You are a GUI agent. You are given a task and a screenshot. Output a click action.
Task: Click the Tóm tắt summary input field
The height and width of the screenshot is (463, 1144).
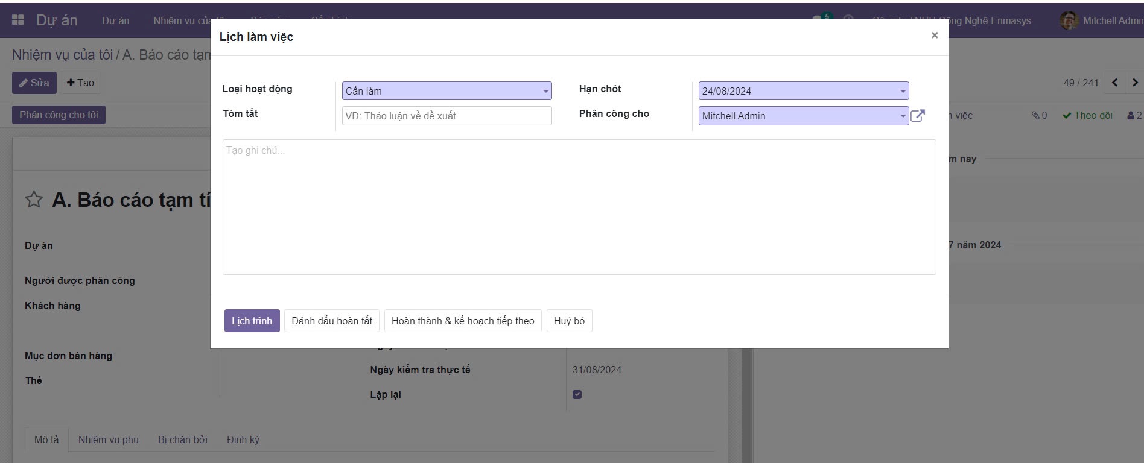coord(446,116)
